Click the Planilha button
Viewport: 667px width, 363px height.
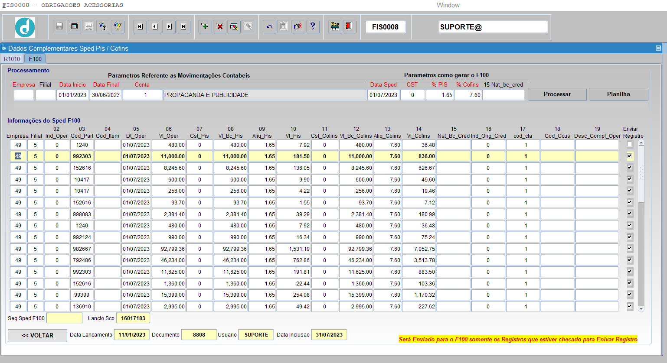pyautogui.click(x=618, y=94)
